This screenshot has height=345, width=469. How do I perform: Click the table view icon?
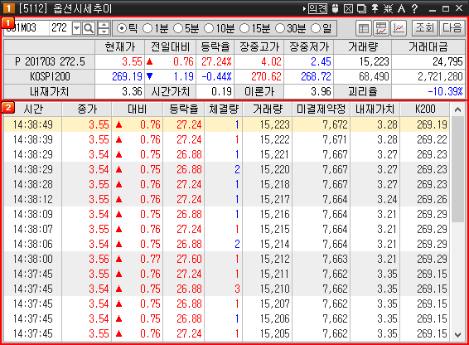pyautogui.click(x=364, y=28)
